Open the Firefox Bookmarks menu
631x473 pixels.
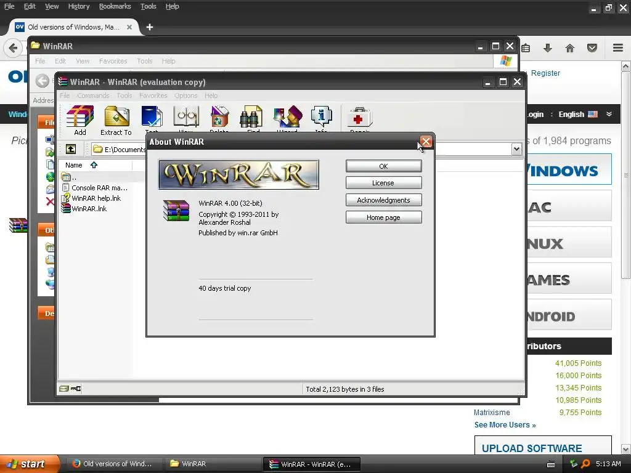pyautogui.click(x=115, y=6)
